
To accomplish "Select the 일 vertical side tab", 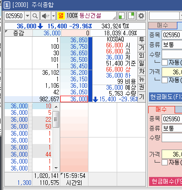I will tap(142, 64).
